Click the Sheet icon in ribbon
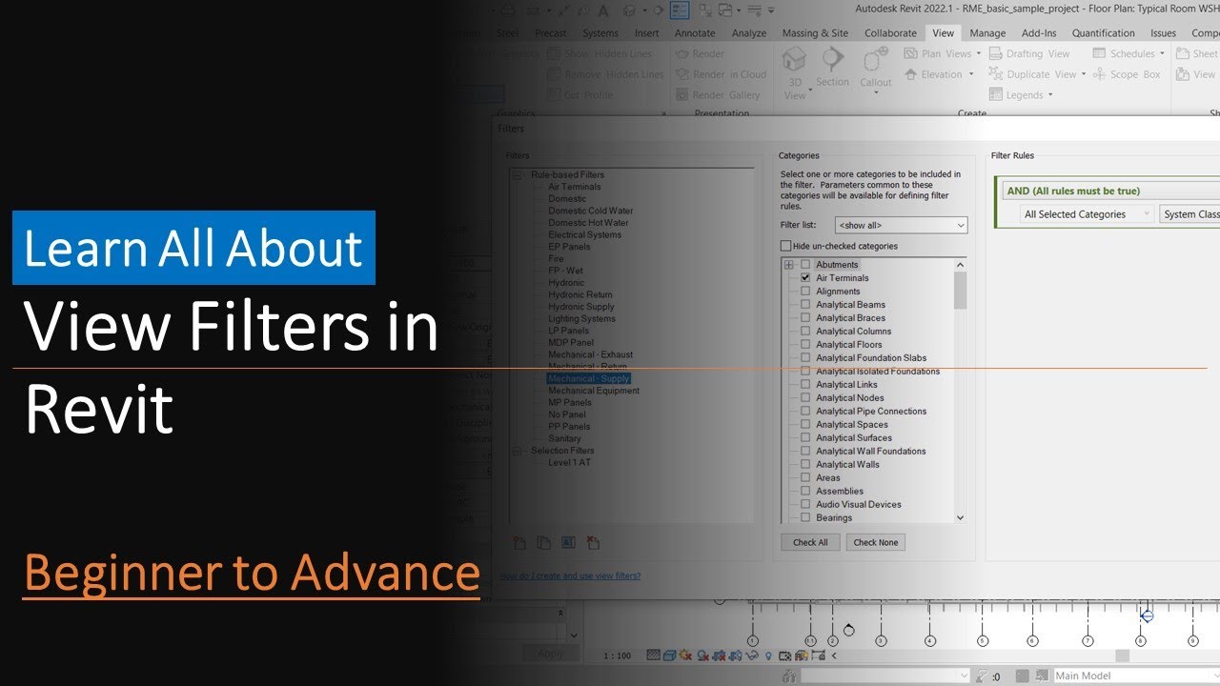This screenshot has width=1220, height=686. (1183, 54)
